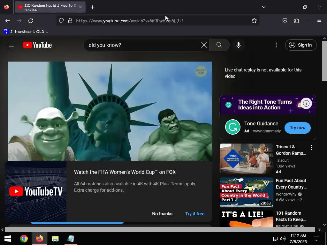The image size is (327, 245).
Task: Click the horizontal scrollbar at page bottom
Action: tap(160, 230)
